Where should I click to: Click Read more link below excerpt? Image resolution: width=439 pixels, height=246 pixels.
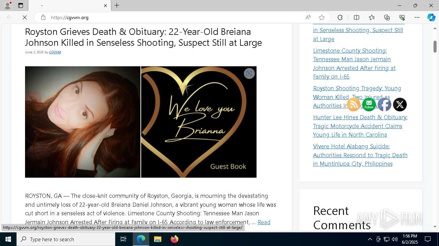click(x=264, y=222)
